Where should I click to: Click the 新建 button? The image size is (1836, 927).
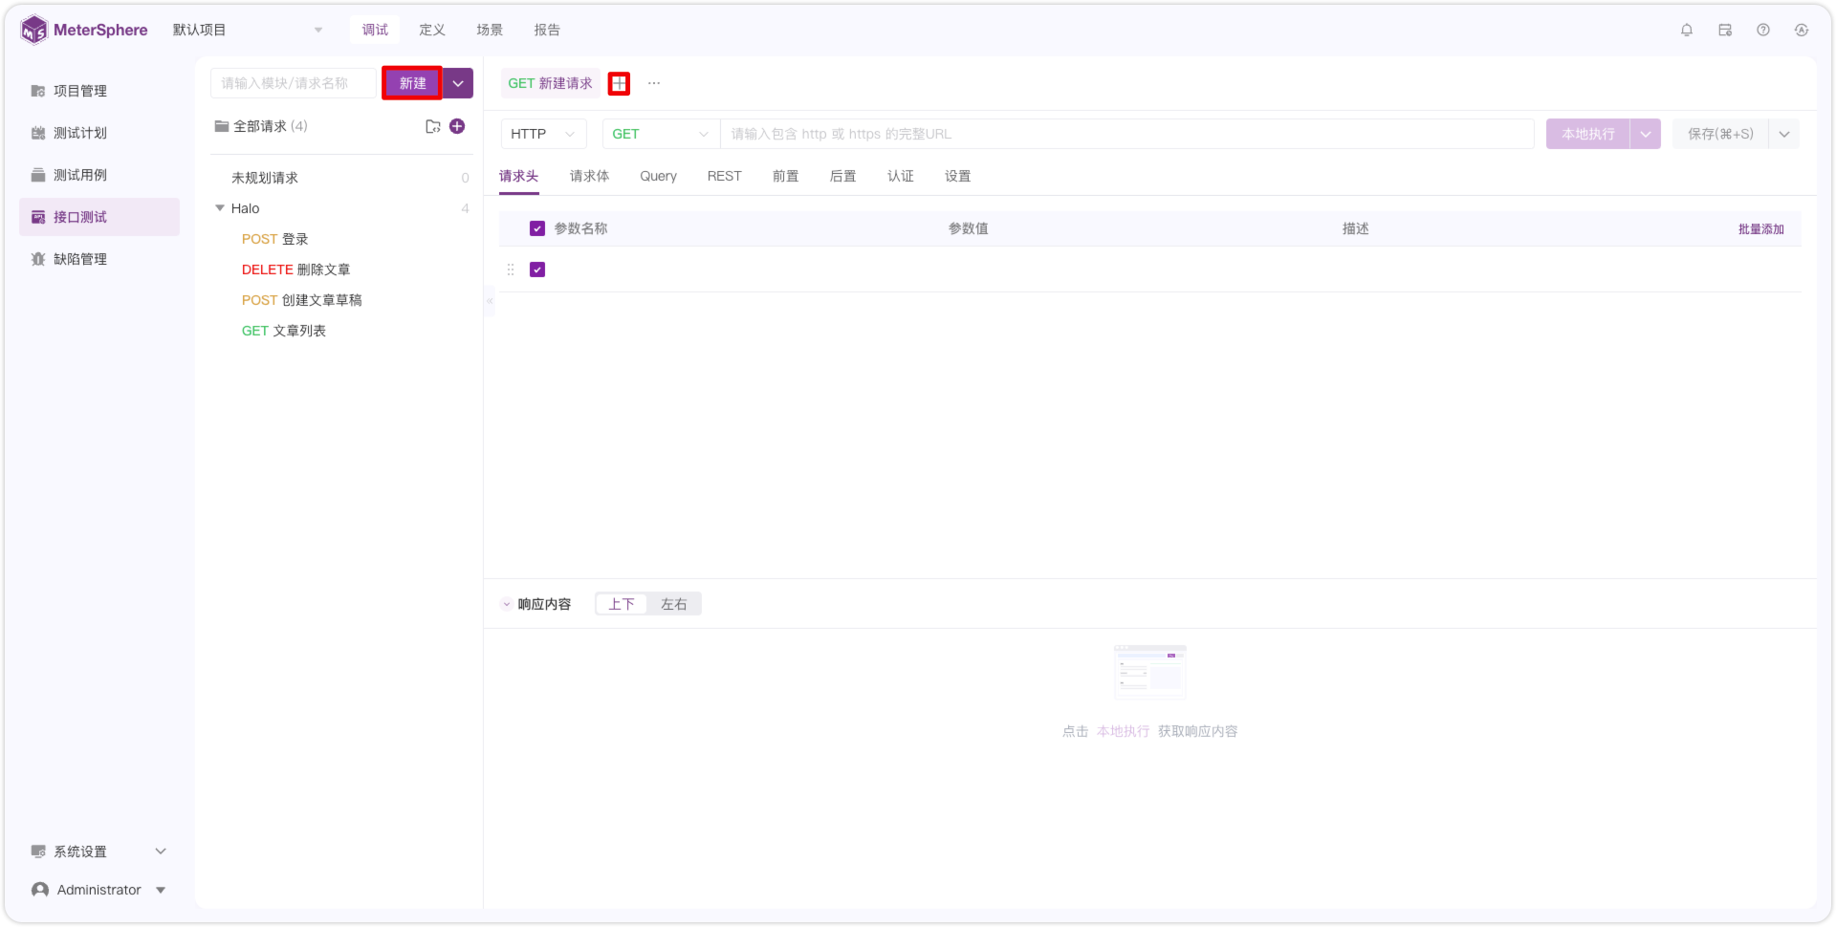tap(412, 83)
